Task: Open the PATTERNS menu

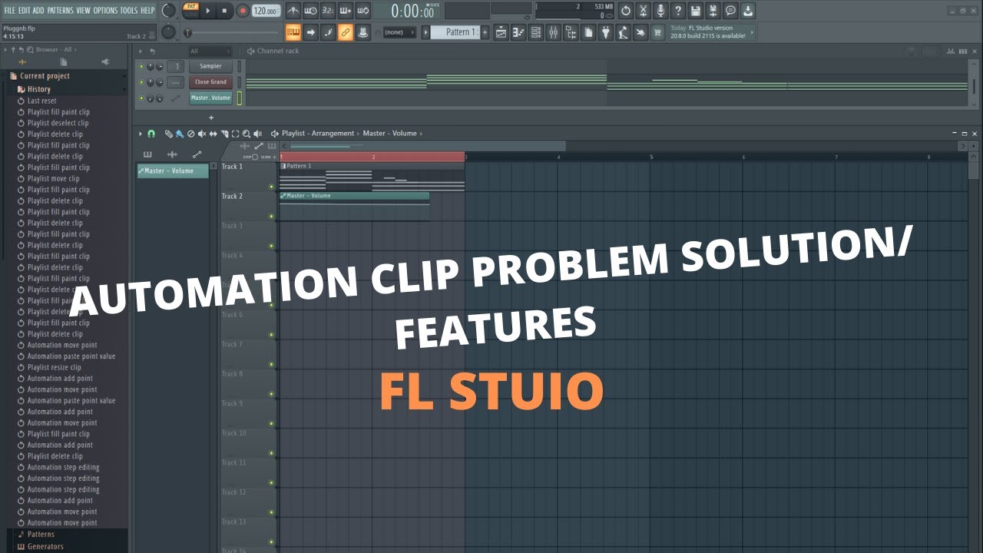Action: (61, 11)
